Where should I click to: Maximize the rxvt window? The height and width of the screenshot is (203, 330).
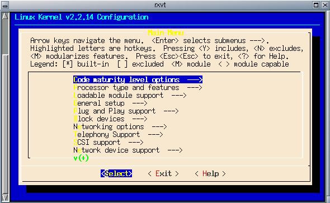[316, 5]
